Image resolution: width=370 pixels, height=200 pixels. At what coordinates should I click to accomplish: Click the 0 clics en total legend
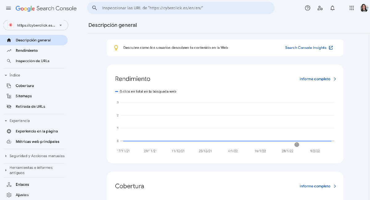click(146, 92)
